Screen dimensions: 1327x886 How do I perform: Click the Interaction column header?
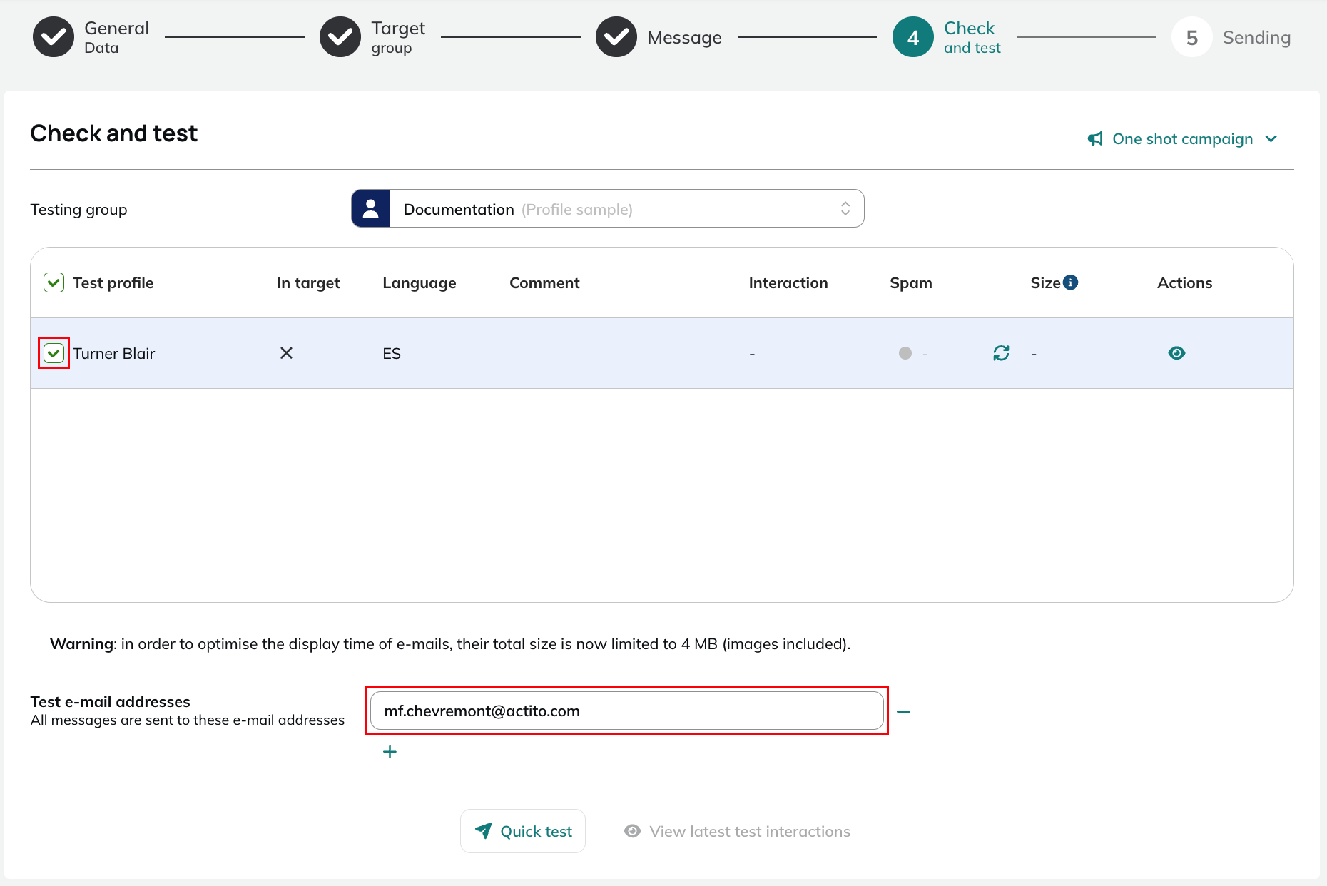click(x=788, y=283)
